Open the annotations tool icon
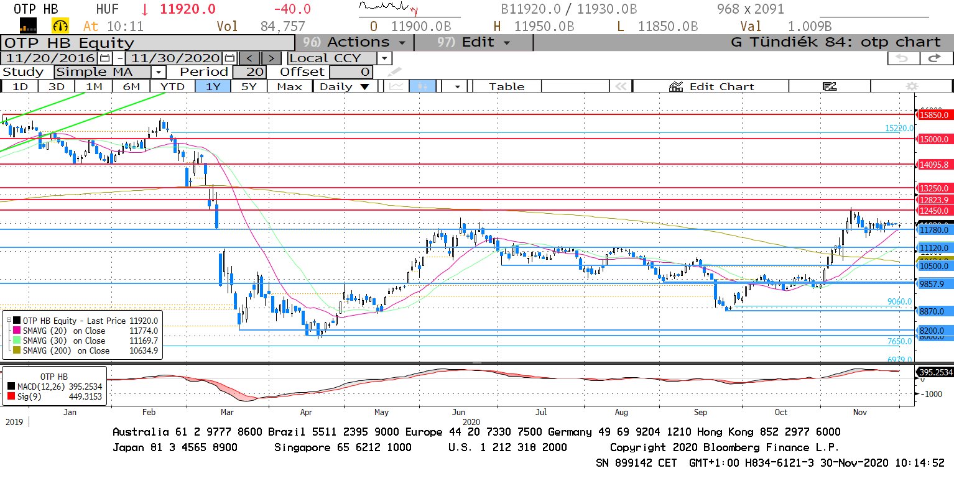 point(829,86)
